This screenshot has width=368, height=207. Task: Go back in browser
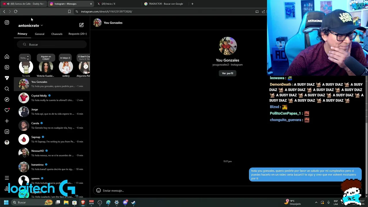pos(4,11)
